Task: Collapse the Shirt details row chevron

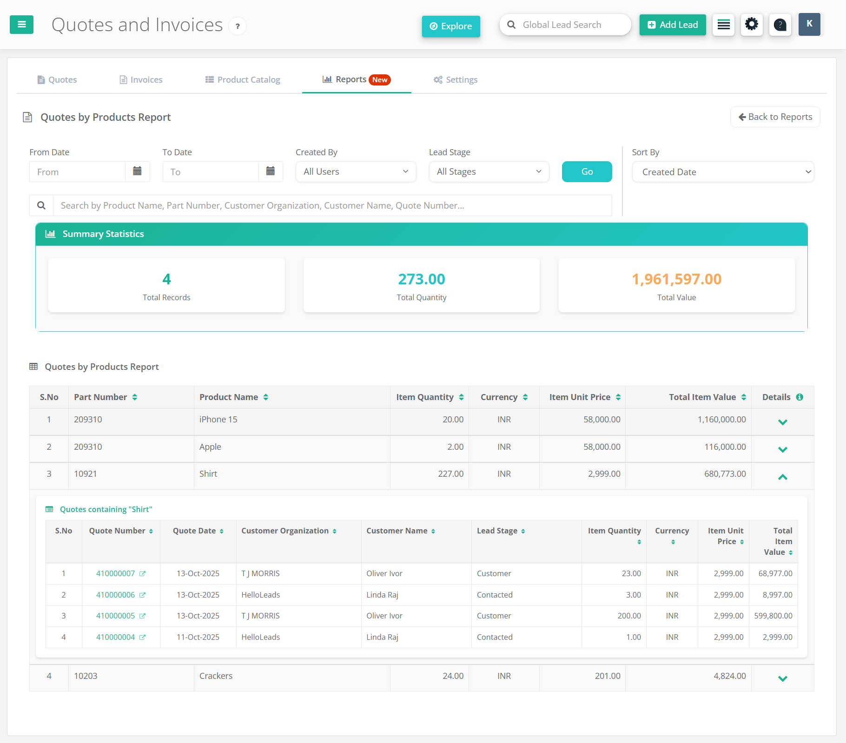Action: click(783, 477)
